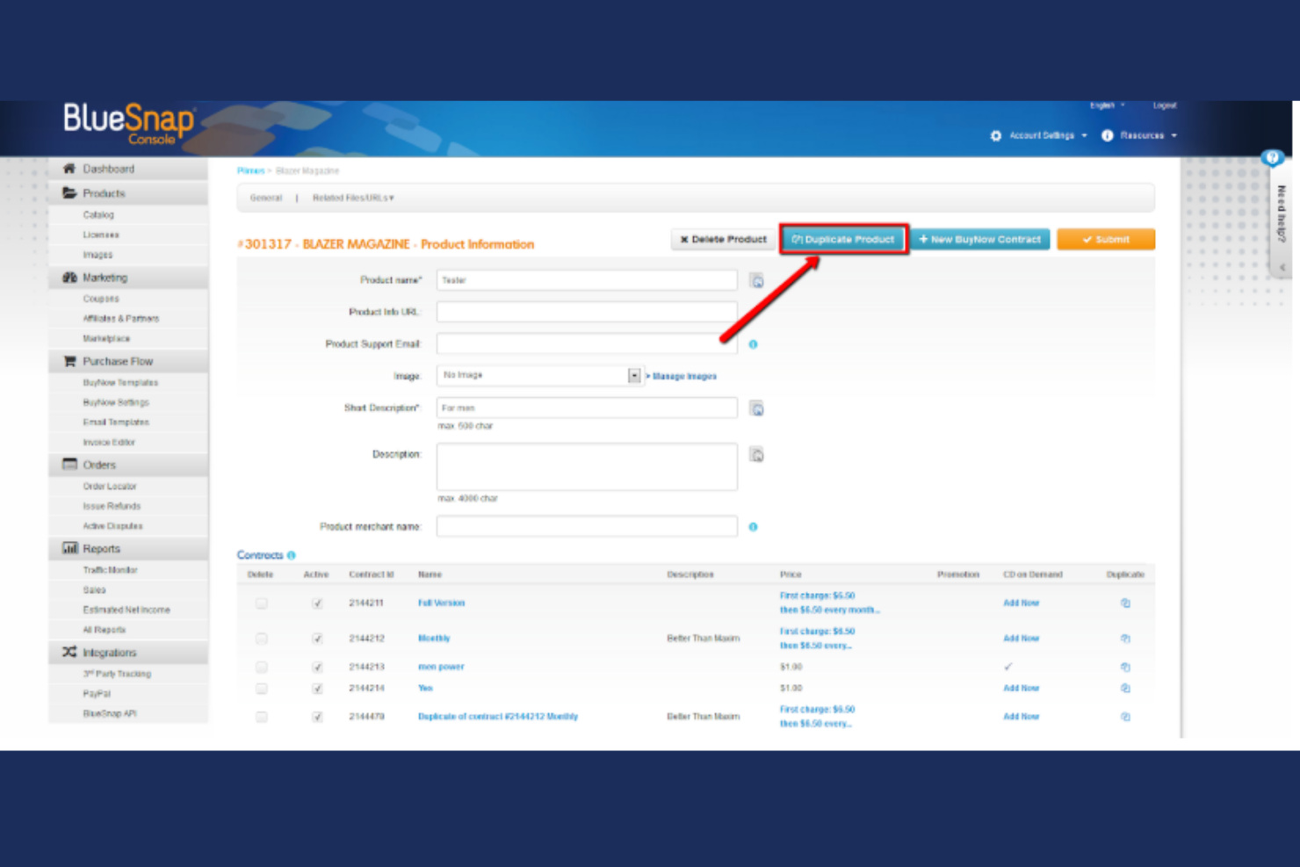Check Delete box for contract 2144212
Screen dimensions: 1300x867
click(x=262, y=639)
